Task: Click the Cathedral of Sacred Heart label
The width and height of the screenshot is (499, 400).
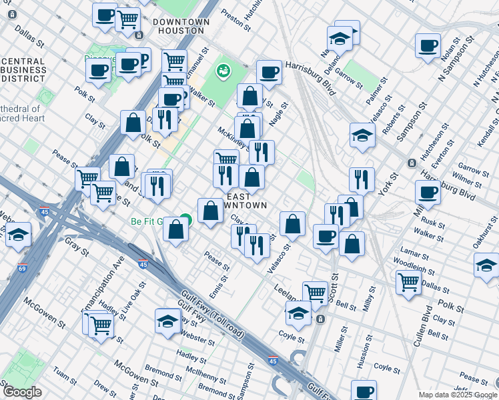Action: coord(21,113)
